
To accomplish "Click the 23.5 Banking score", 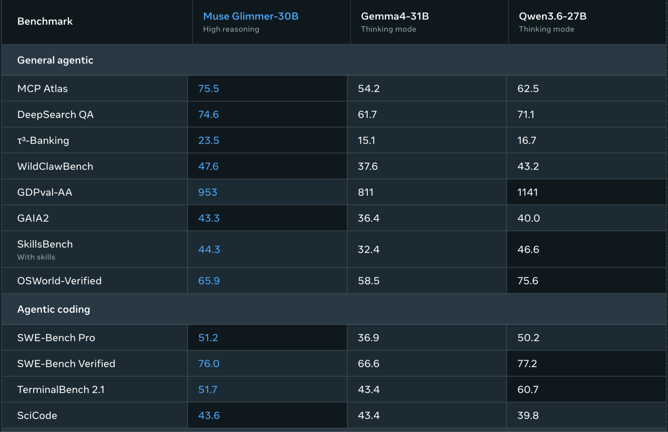I will coord(209,140).
